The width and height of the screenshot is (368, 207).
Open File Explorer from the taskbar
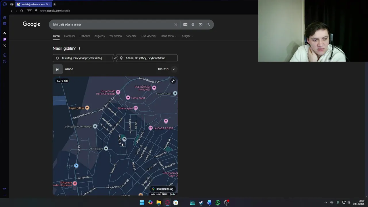coord(159,202)
